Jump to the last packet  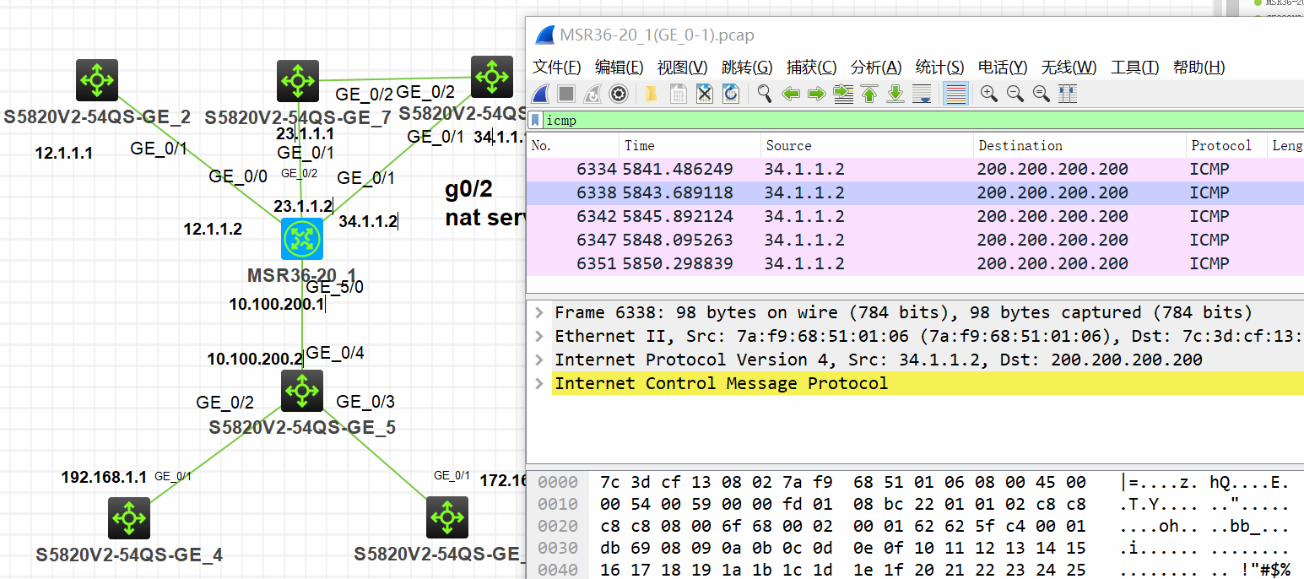[895, 94]
